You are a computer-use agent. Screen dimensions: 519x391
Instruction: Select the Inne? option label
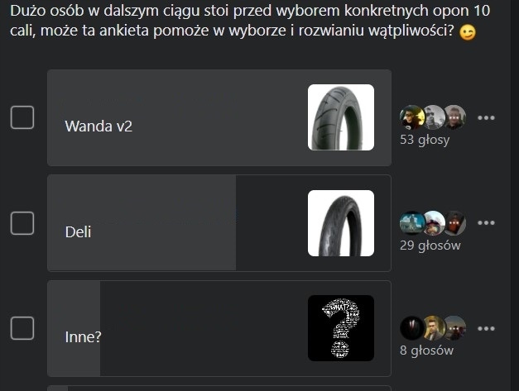83,337
